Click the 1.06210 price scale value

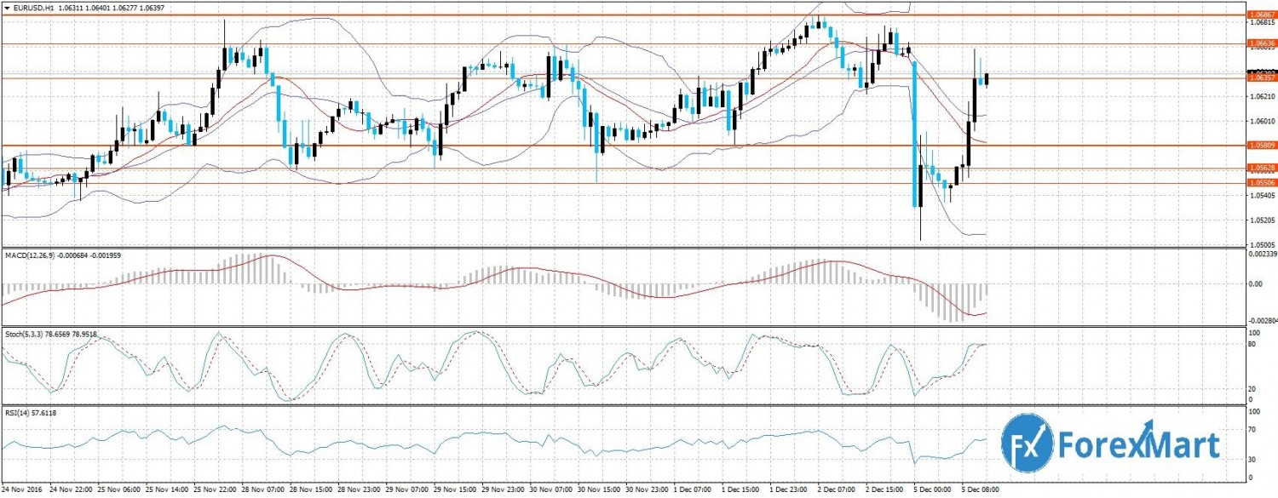pos(1260,97)
